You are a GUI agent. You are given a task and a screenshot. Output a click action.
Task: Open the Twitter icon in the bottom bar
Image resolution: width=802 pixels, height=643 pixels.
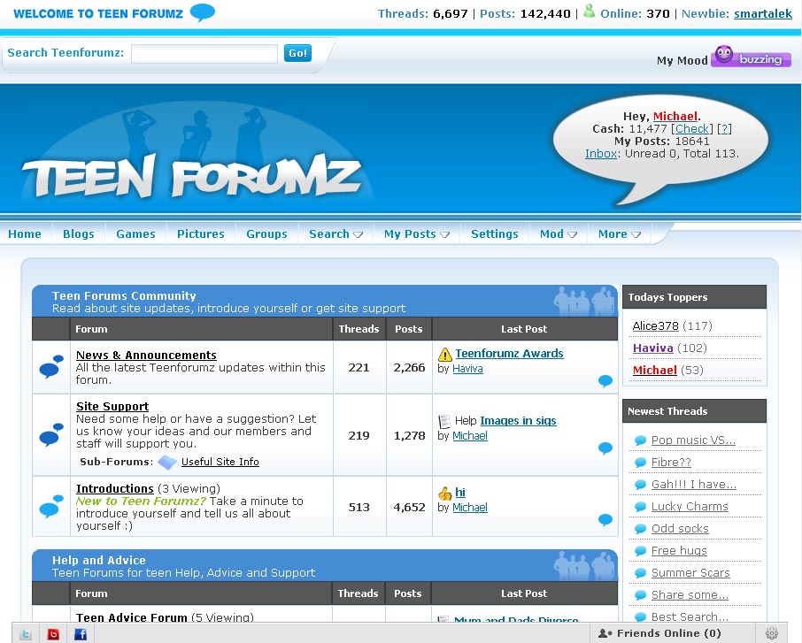tap(26, 634)
